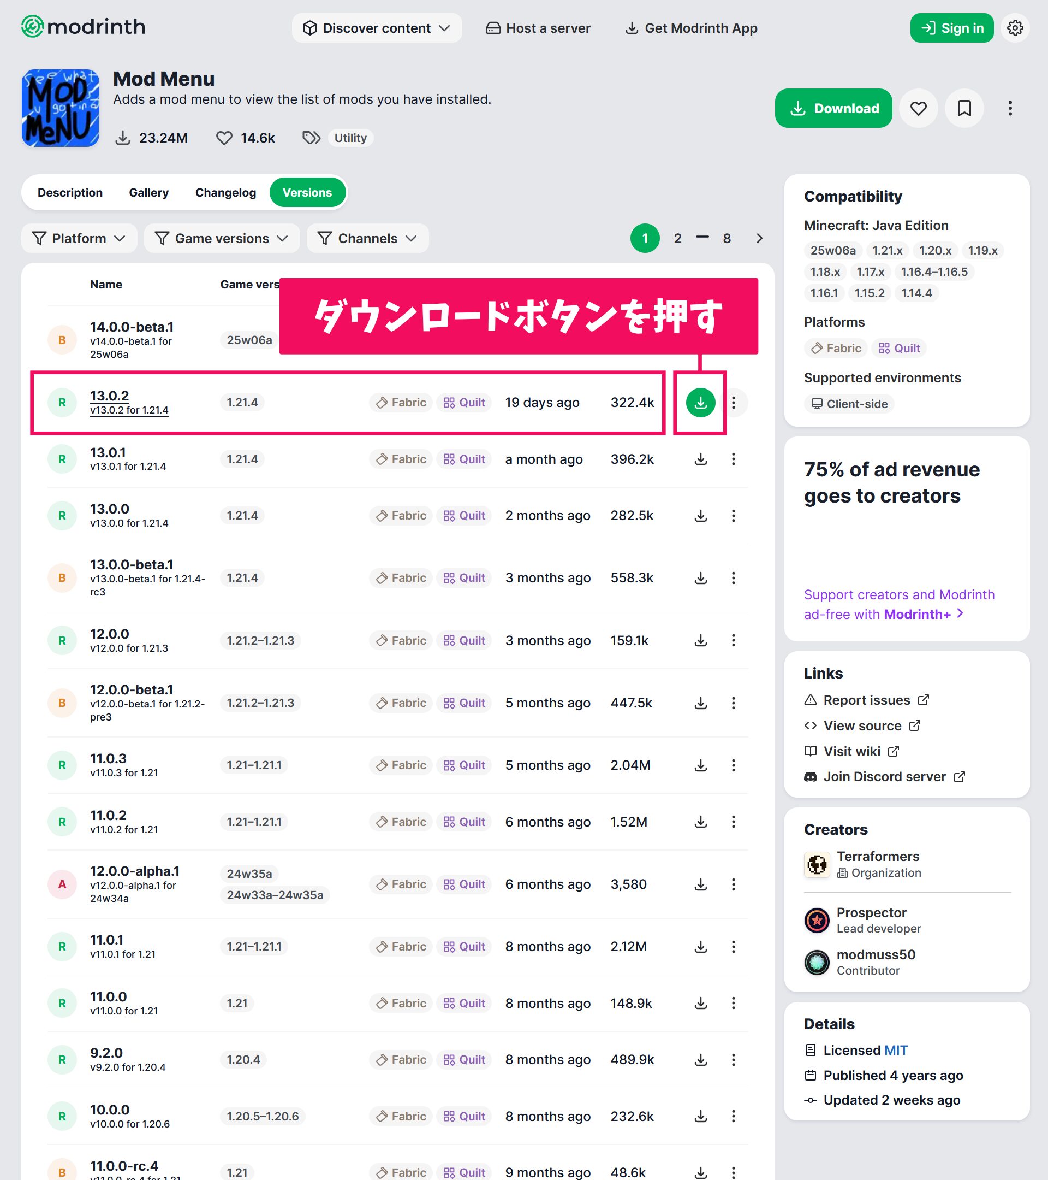
Task: Go to page 2 of versions
Action: tap(677, 238)
